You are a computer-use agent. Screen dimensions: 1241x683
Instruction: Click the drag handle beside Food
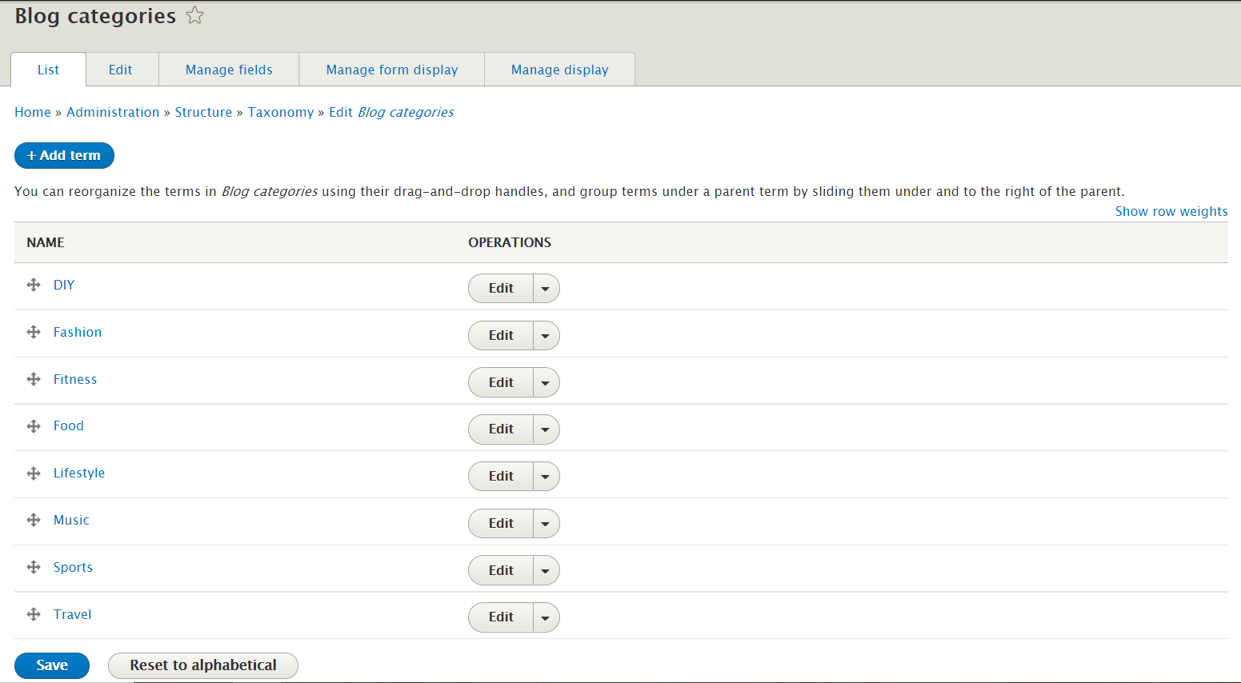click(34, 425)
